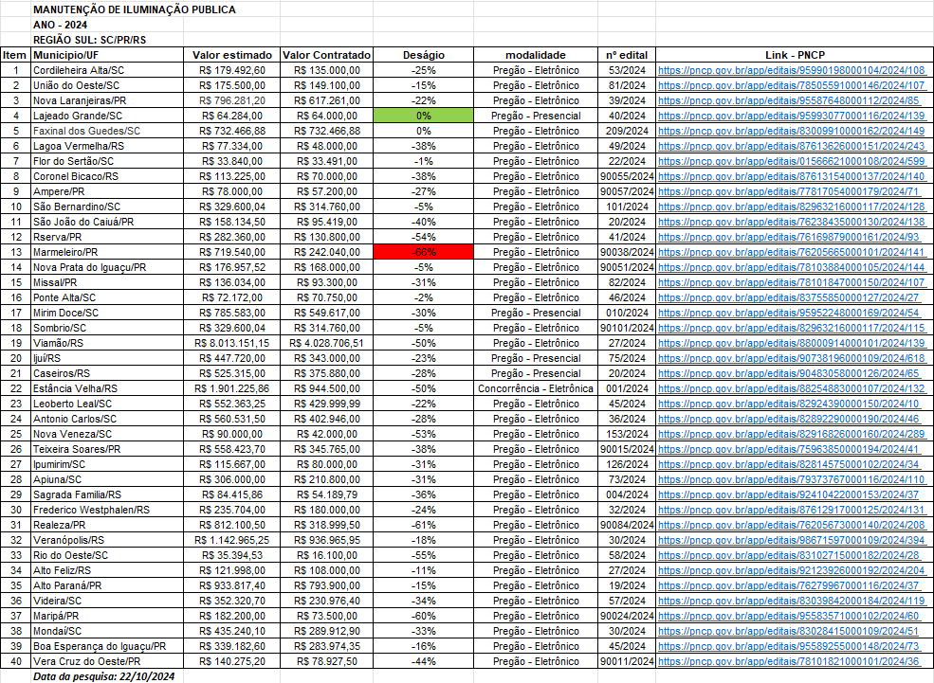The height and width of the screenshot is (683, 934).
Task: Select contracted value R$ 429.999,99
Action: click(x=326, y=404)
